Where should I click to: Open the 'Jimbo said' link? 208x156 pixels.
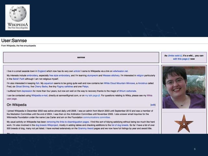pyautogui.click(x=174, y=56)
